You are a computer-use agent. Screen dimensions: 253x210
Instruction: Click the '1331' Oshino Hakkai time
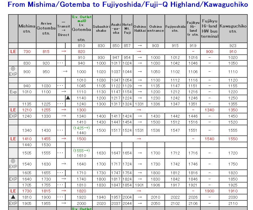[139, 104]
